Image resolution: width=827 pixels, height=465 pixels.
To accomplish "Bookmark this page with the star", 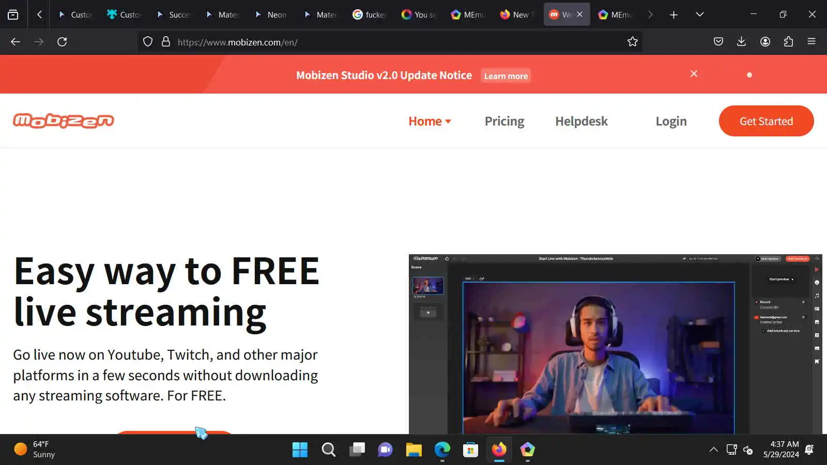I will tap(633, 42).
